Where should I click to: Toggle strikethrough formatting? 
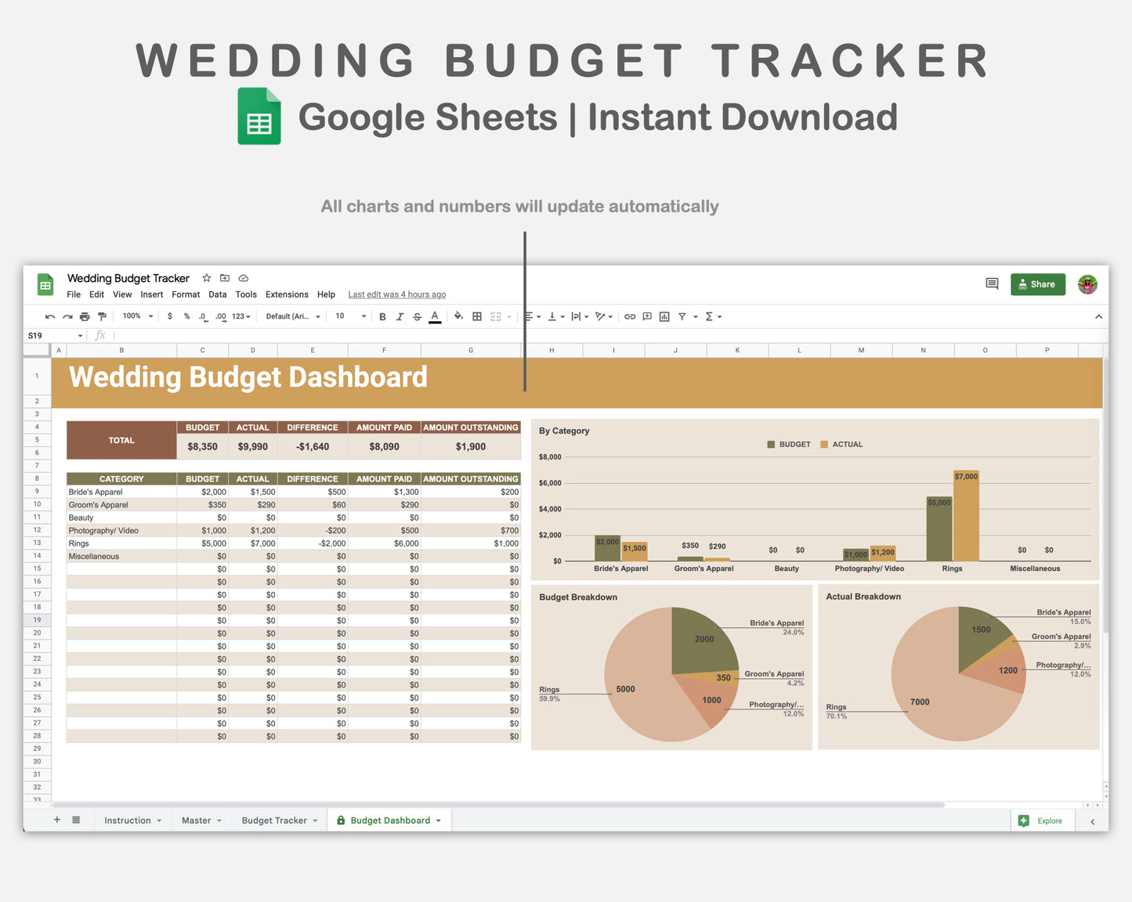tap(417, 316)
